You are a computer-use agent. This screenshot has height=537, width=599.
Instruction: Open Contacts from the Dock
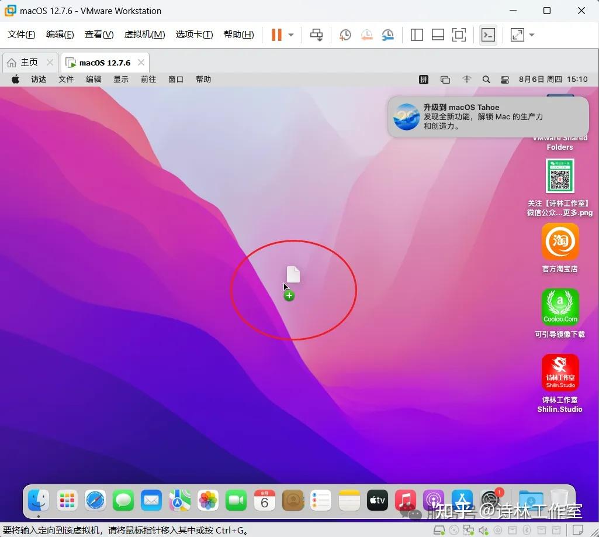(x=293, y=500)
